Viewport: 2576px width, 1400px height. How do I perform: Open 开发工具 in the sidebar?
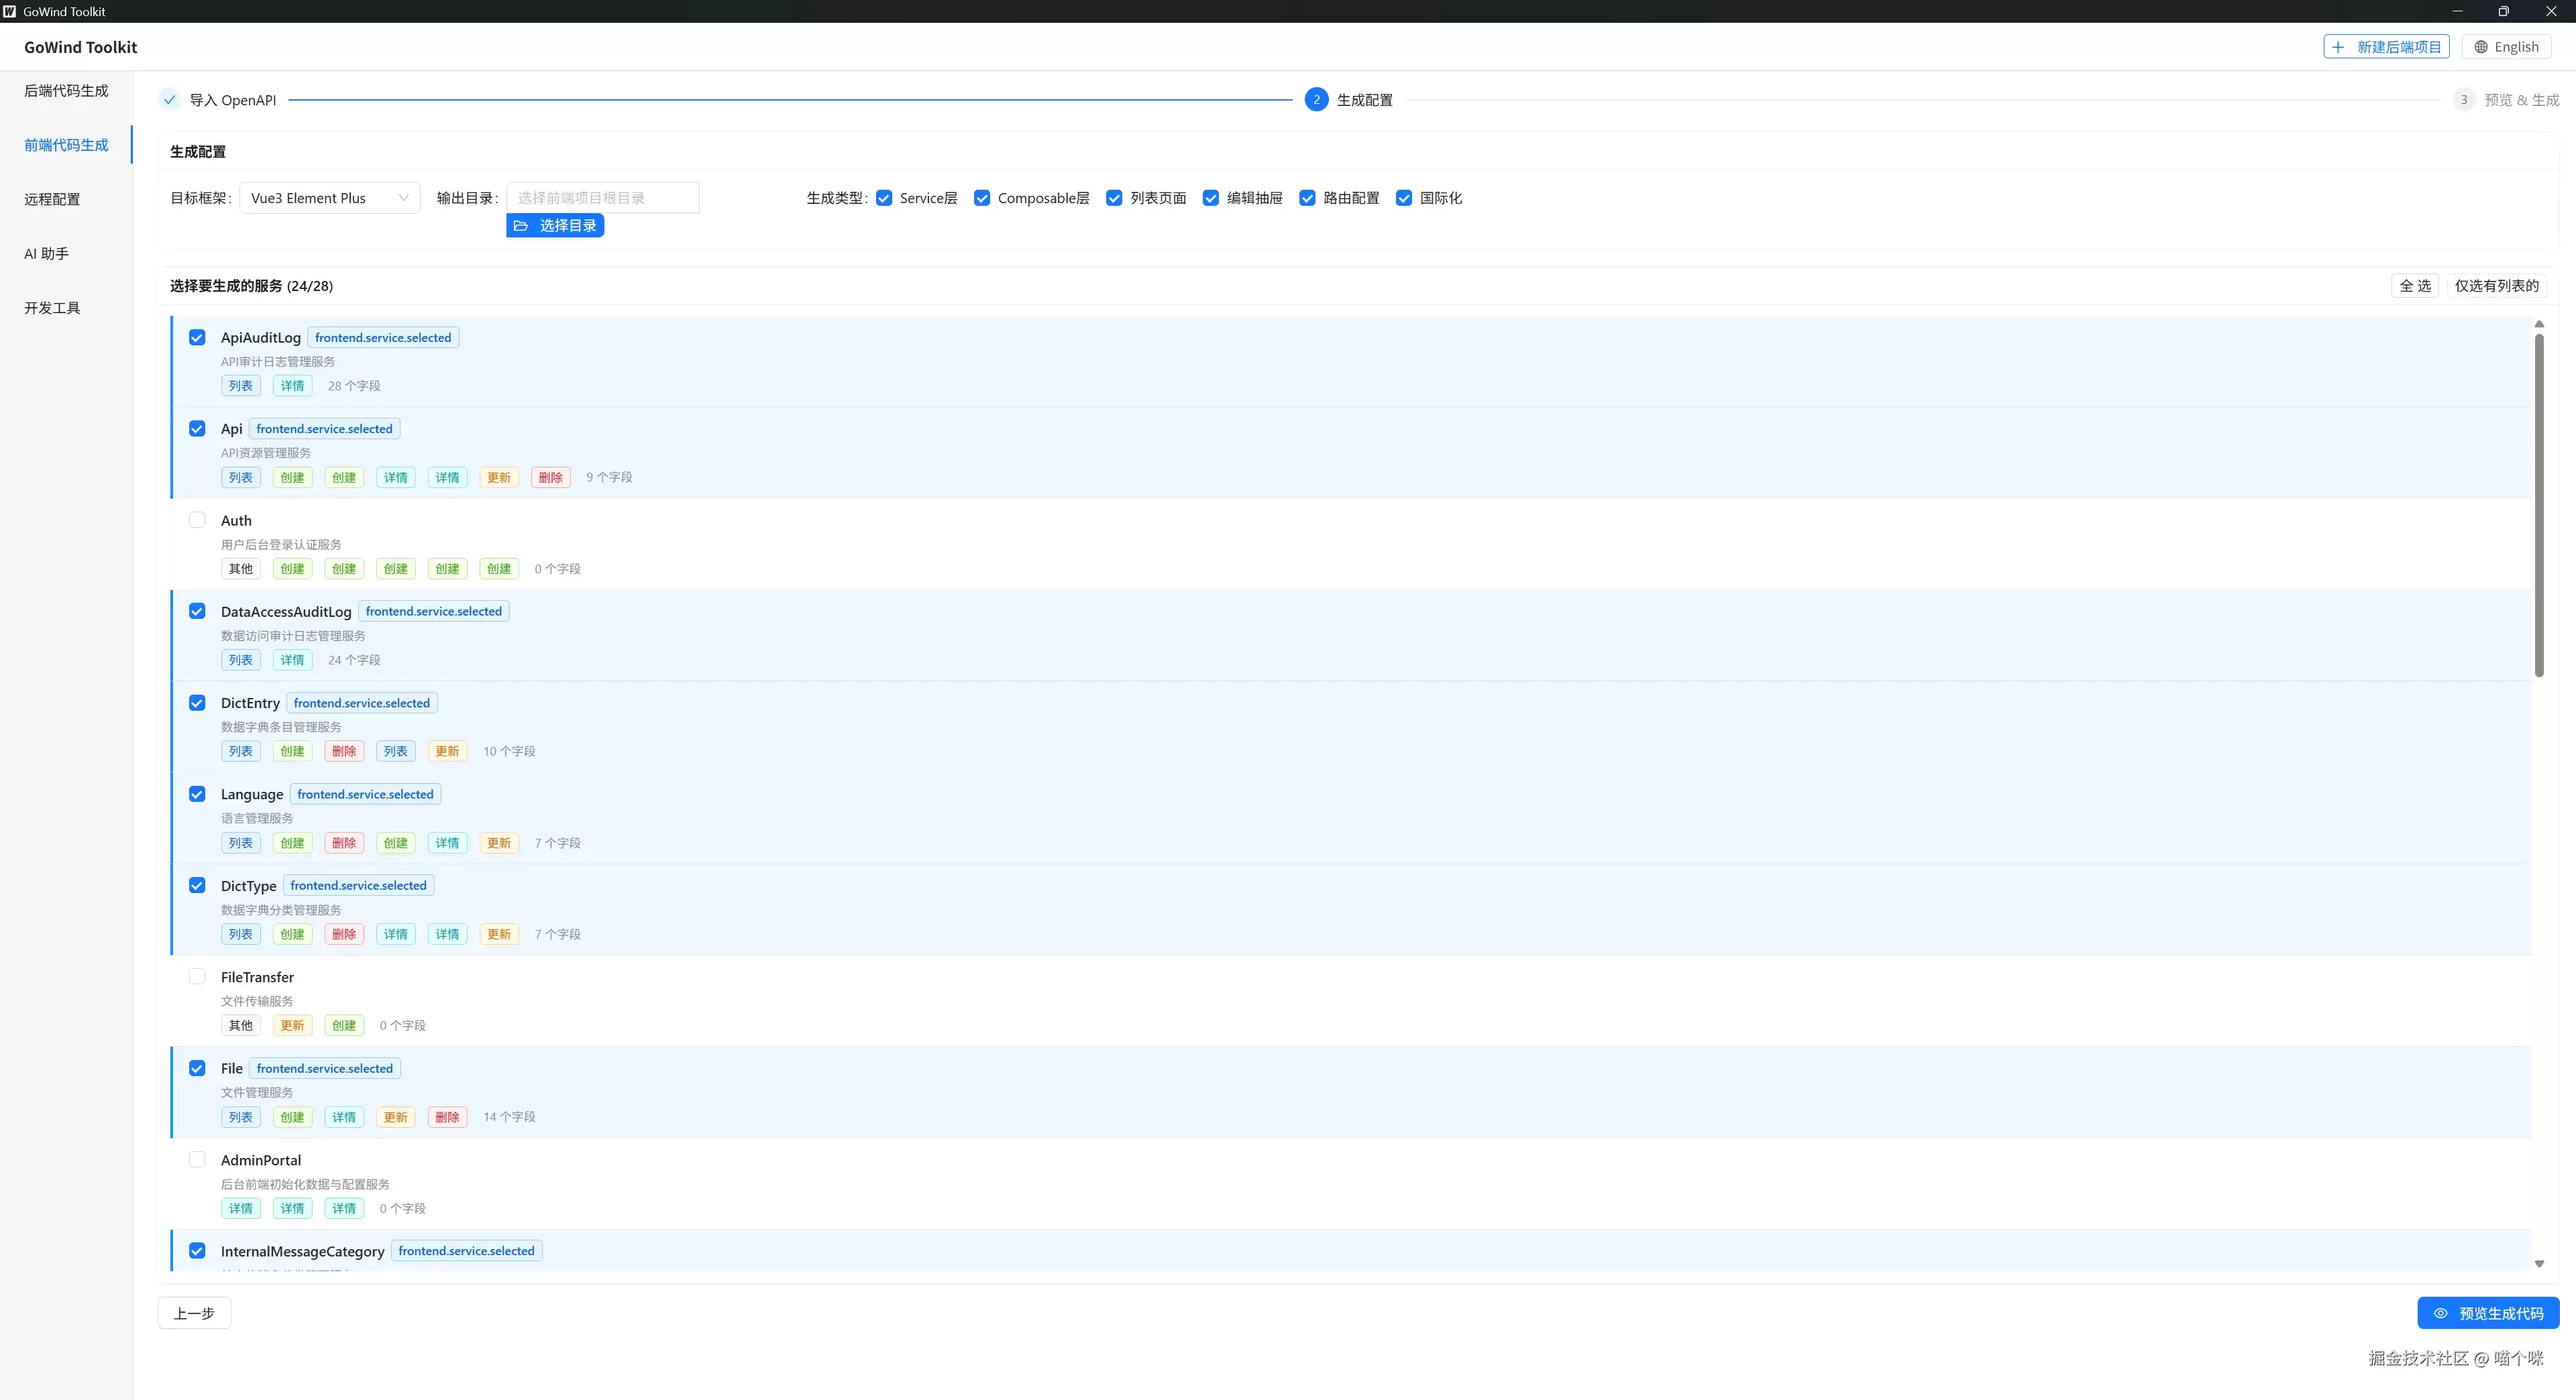click(52, 308)
